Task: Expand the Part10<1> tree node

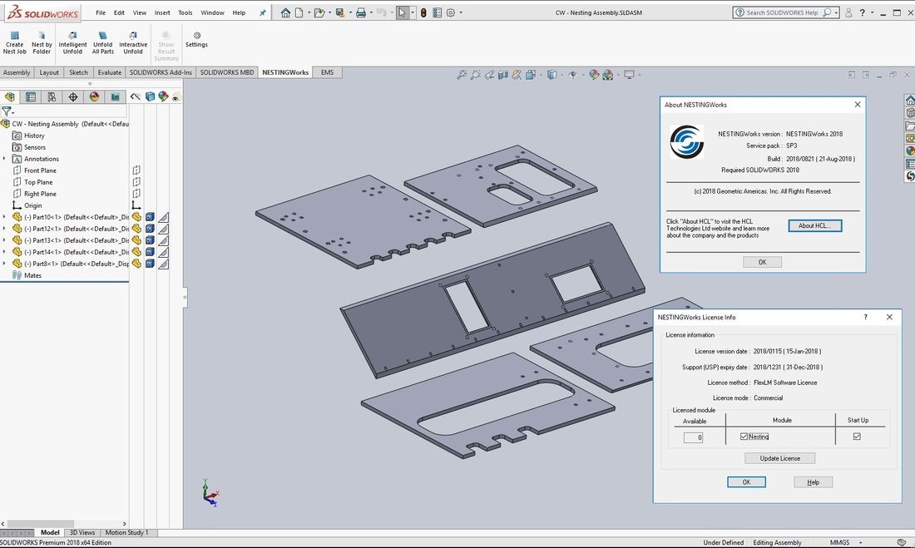Action: (4, 217)
